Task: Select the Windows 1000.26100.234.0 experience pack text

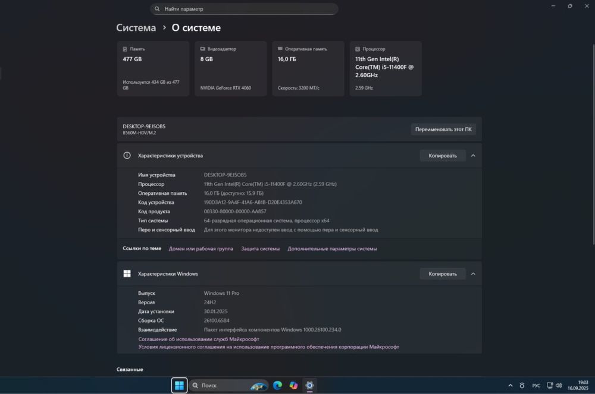Action: coord(273,330)
